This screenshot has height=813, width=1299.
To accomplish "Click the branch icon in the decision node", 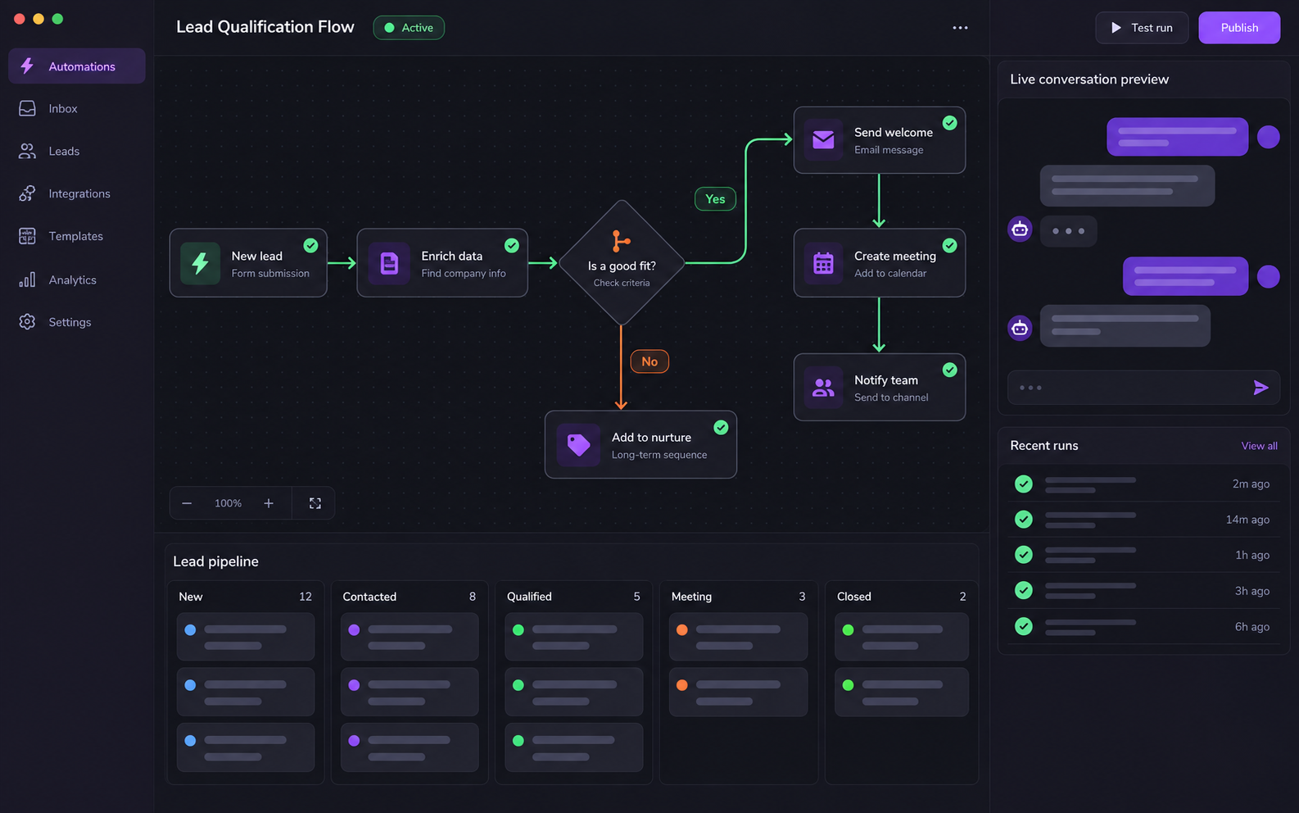I will 622,241.
